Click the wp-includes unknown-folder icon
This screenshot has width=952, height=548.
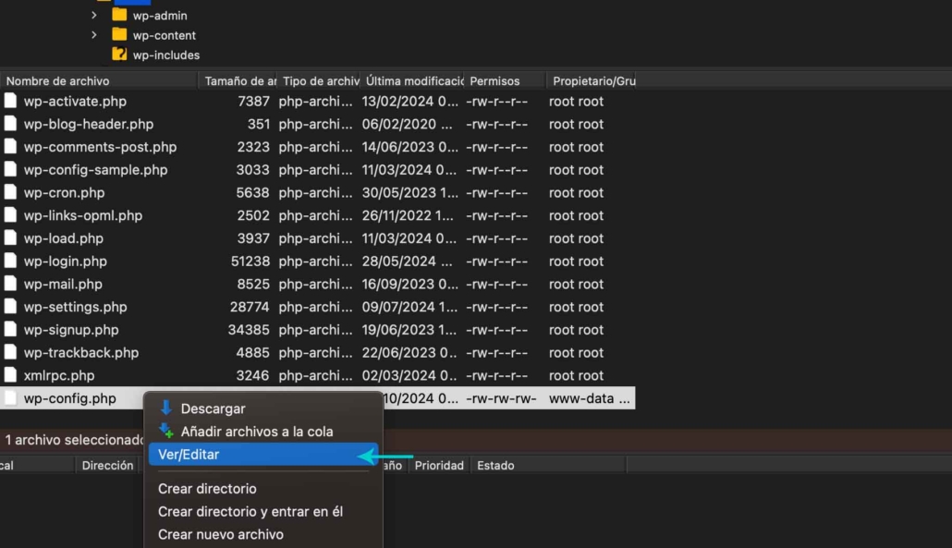(x=119, y=55)
